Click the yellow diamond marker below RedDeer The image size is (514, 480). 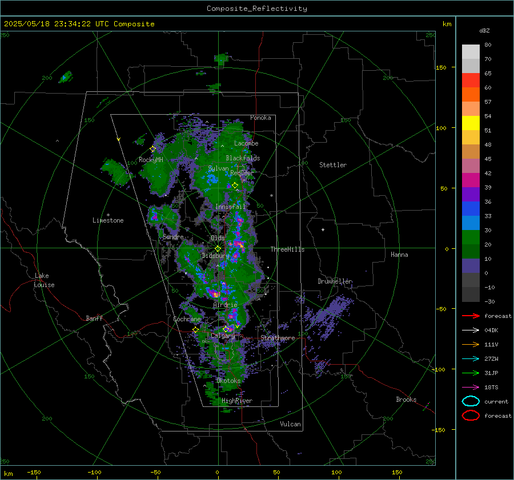pos(235,185)
